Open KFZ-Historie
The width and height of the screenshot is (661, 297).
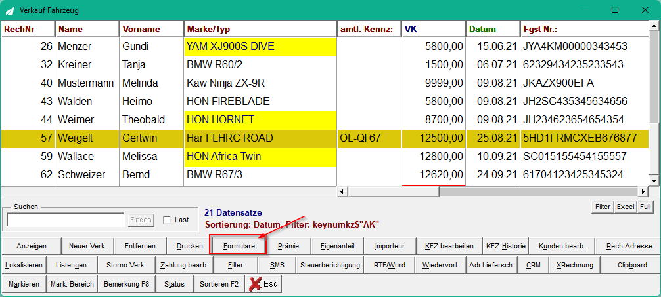click(506, 246)
